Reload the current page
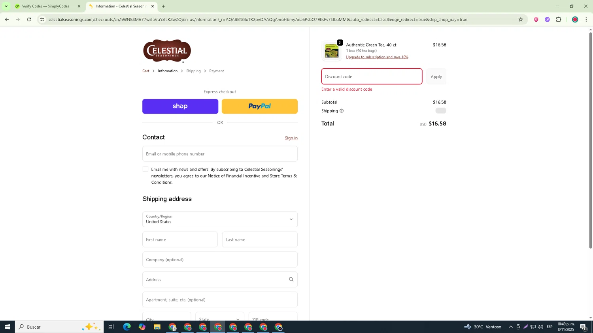 point(29,19)
